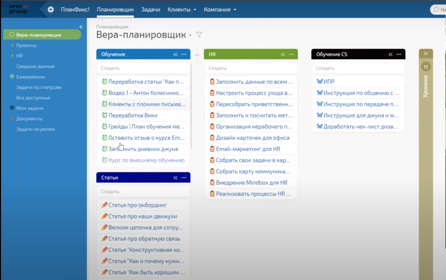Collapse the Обучение CS column
The height and width of the screenshot is (280, 446).
(391, 54)
